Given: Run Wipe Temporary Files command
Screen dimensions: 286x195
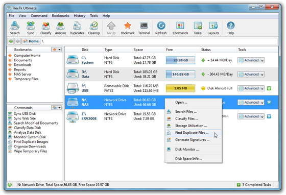Looking at the screenshot, I should 31,151.
